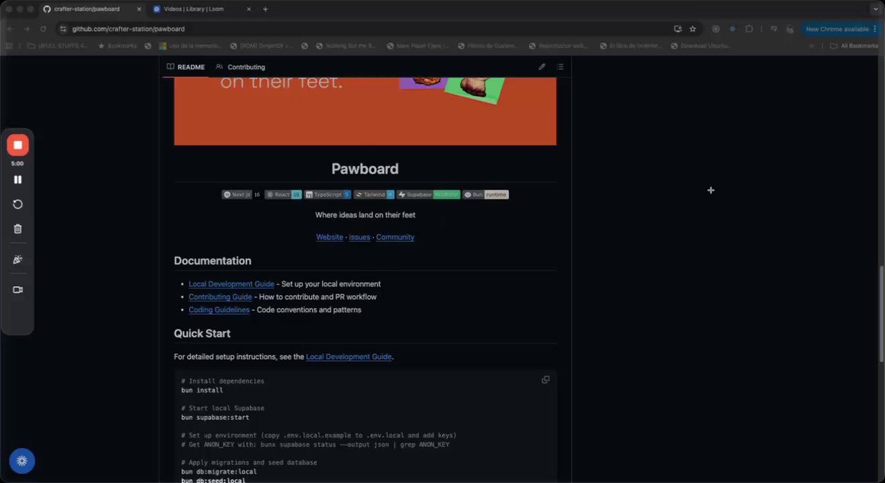Edit the README with the pencil icon

click(x=542, y=67)
